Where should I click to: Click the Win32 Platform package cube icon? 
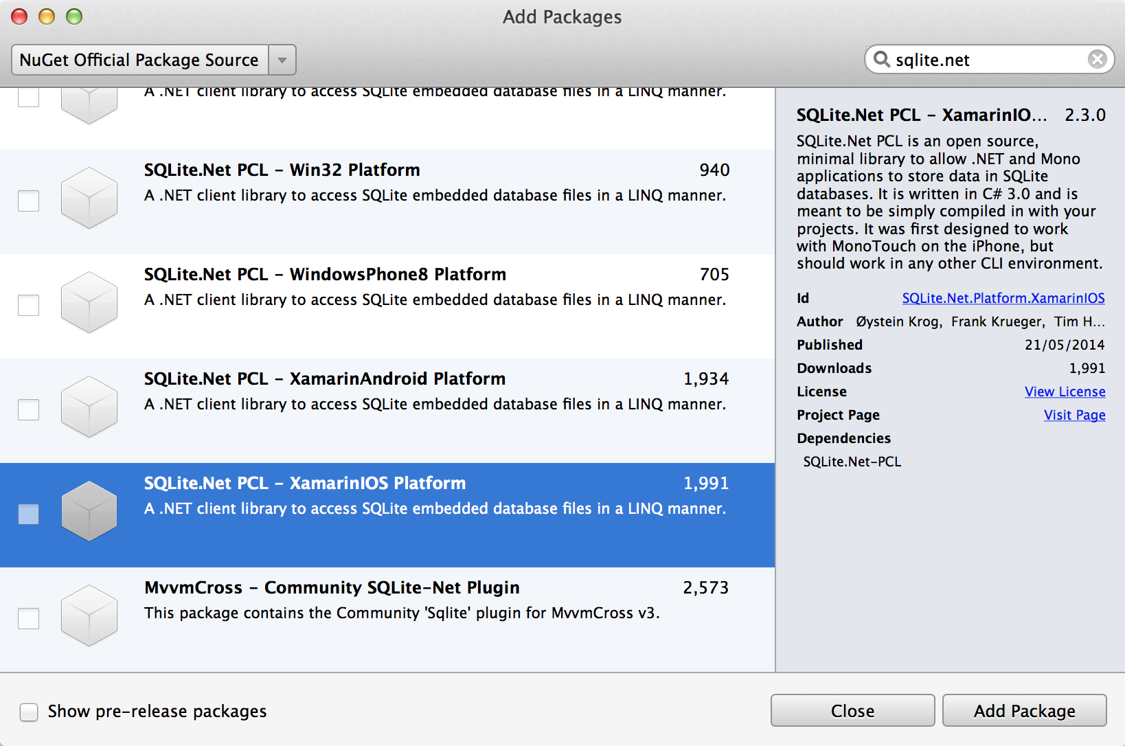click(x=89, y=198)
